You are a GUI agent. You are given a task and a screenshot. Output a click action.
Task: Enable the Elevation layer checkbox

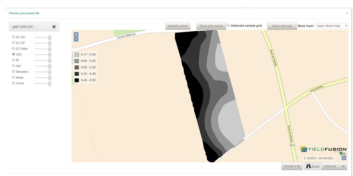[x=13, y=71]
